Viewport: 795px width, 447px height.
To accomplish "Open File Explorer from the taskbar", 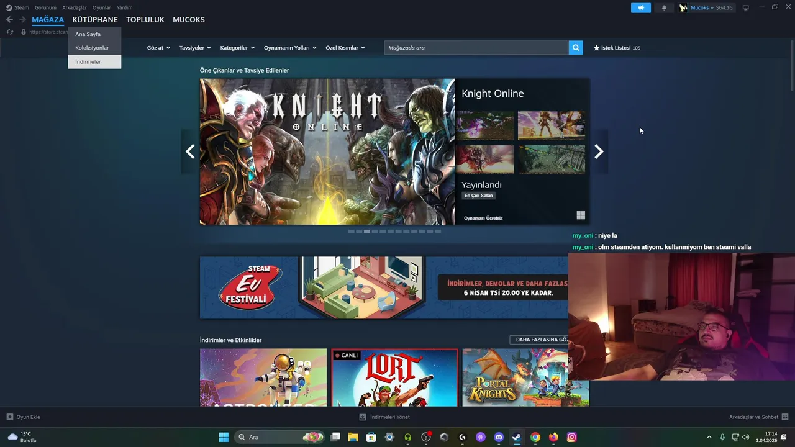I will point(353,437).
